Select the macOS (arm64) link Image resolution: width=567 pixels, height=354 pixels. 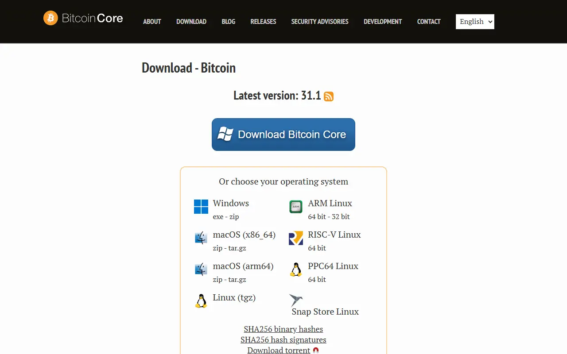click(x=243, y=266)
